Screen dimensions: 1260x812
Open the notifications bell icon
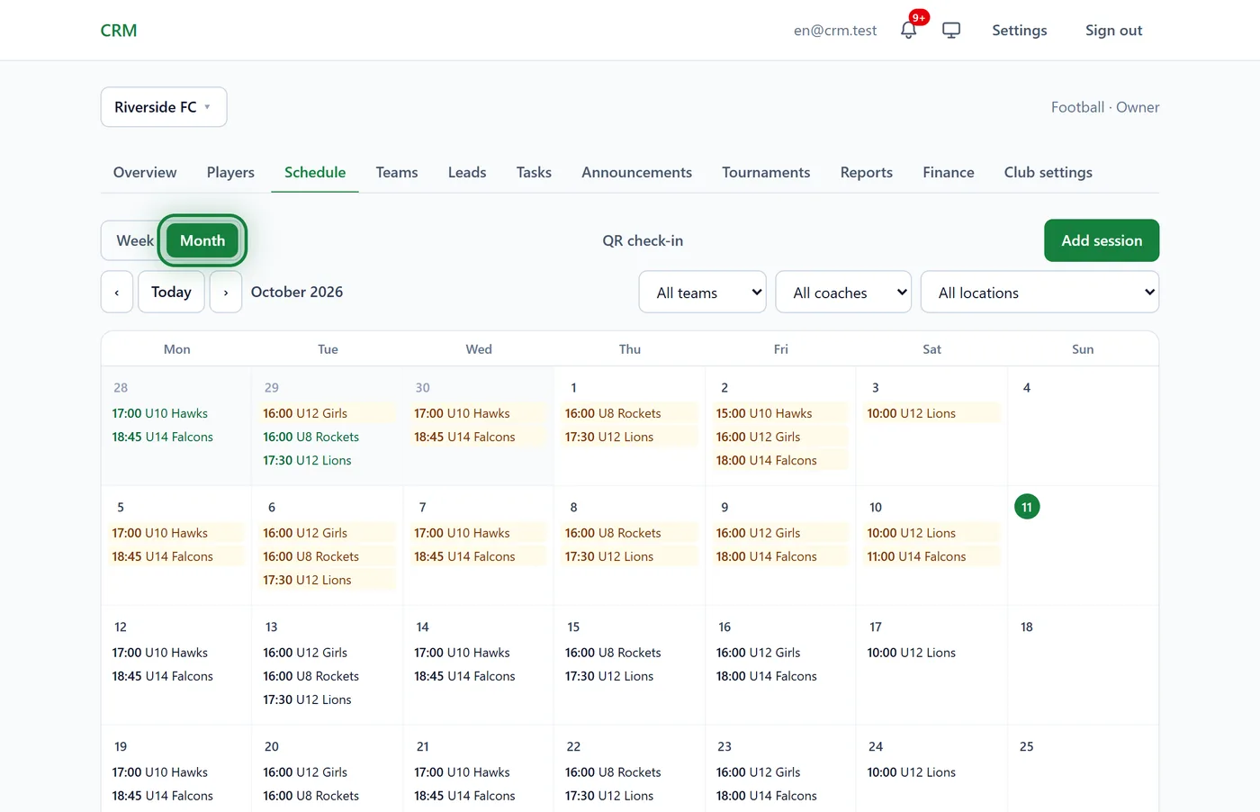pyautogui.click(x=909, y=31)
